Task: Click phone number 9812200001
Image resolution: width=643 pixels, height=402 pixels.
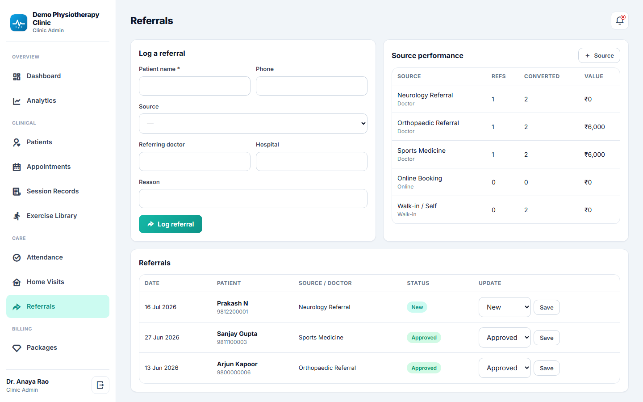Action: tap(233, 312)
